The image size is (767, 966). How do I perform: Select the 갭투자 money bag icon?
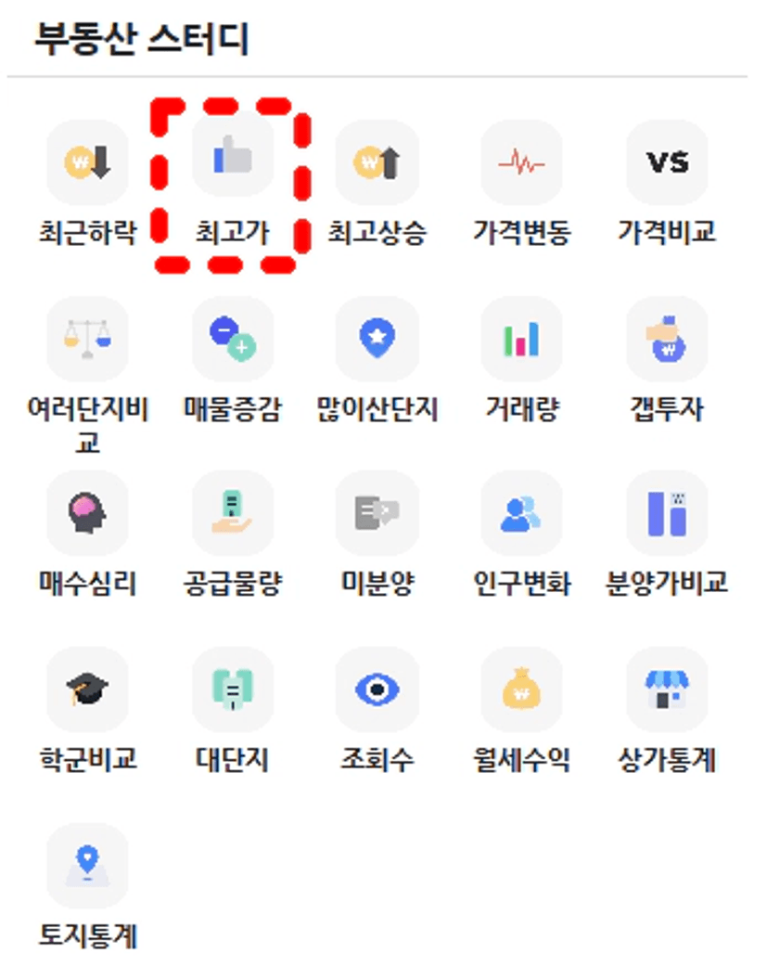pos(667,339)
